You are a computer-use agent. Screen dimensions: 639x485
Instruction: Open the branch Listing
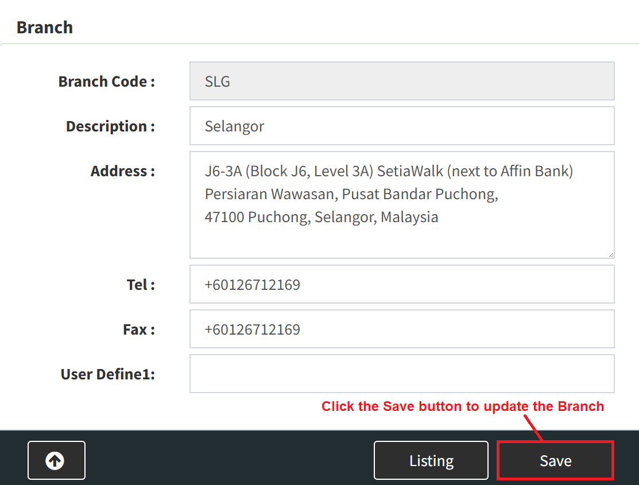[431, 460]
